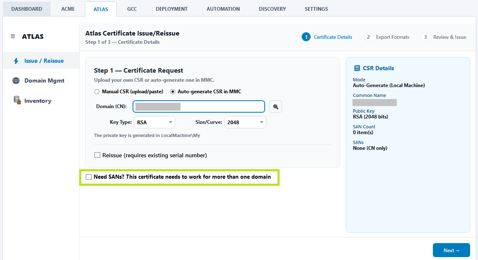Open Domain Mgmt sidebar item
Viewport: 478px width, 260px height.
[41, 80]
